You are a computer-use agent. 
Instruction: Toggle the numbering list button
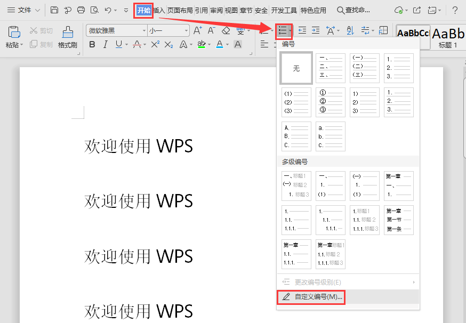[283, 30]
